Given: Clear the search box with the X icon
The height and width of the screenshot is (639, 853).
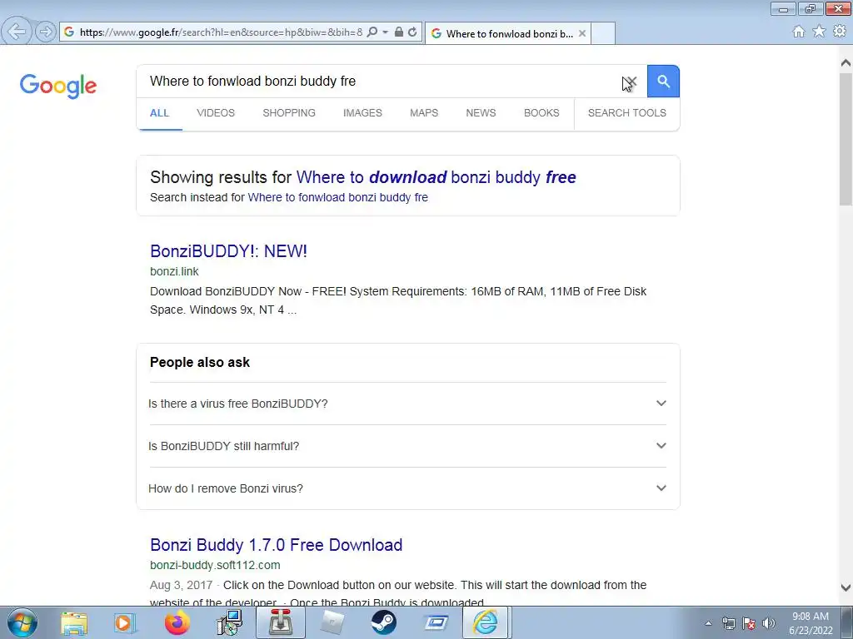Looking at the screenshot, I should tap(631, 82).
